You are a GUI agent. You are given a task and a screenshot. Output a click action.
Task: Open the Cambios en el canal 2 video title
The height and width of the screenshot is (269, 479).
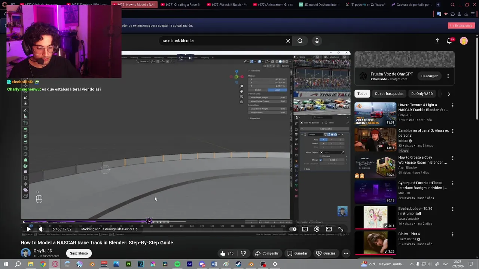pos(423,133)
